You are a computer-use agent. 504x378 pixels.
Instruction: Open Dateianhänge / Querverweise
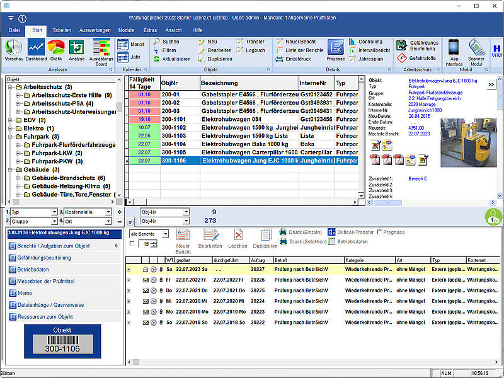[x=64, y=305]
